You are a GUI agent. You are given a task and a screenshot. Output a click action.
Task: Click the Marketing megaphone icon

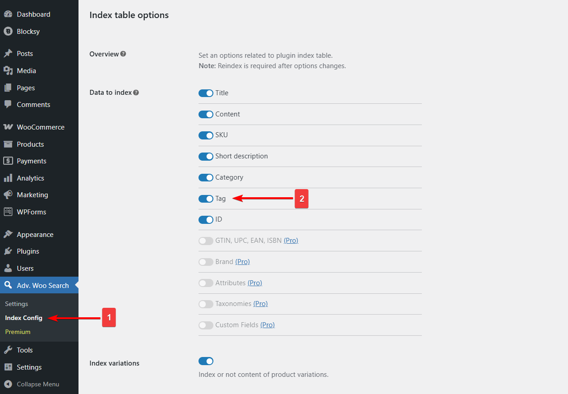point(8,195)
